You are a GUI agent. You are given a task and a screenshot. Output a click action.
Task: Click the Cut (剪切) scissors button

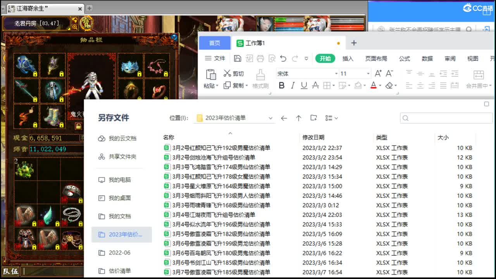point(234,74)
